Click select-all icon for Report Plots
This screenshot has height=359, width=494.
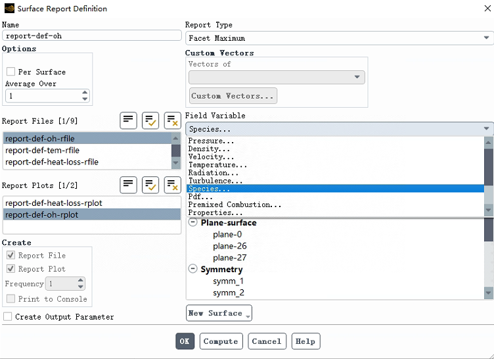coord(150,185)
